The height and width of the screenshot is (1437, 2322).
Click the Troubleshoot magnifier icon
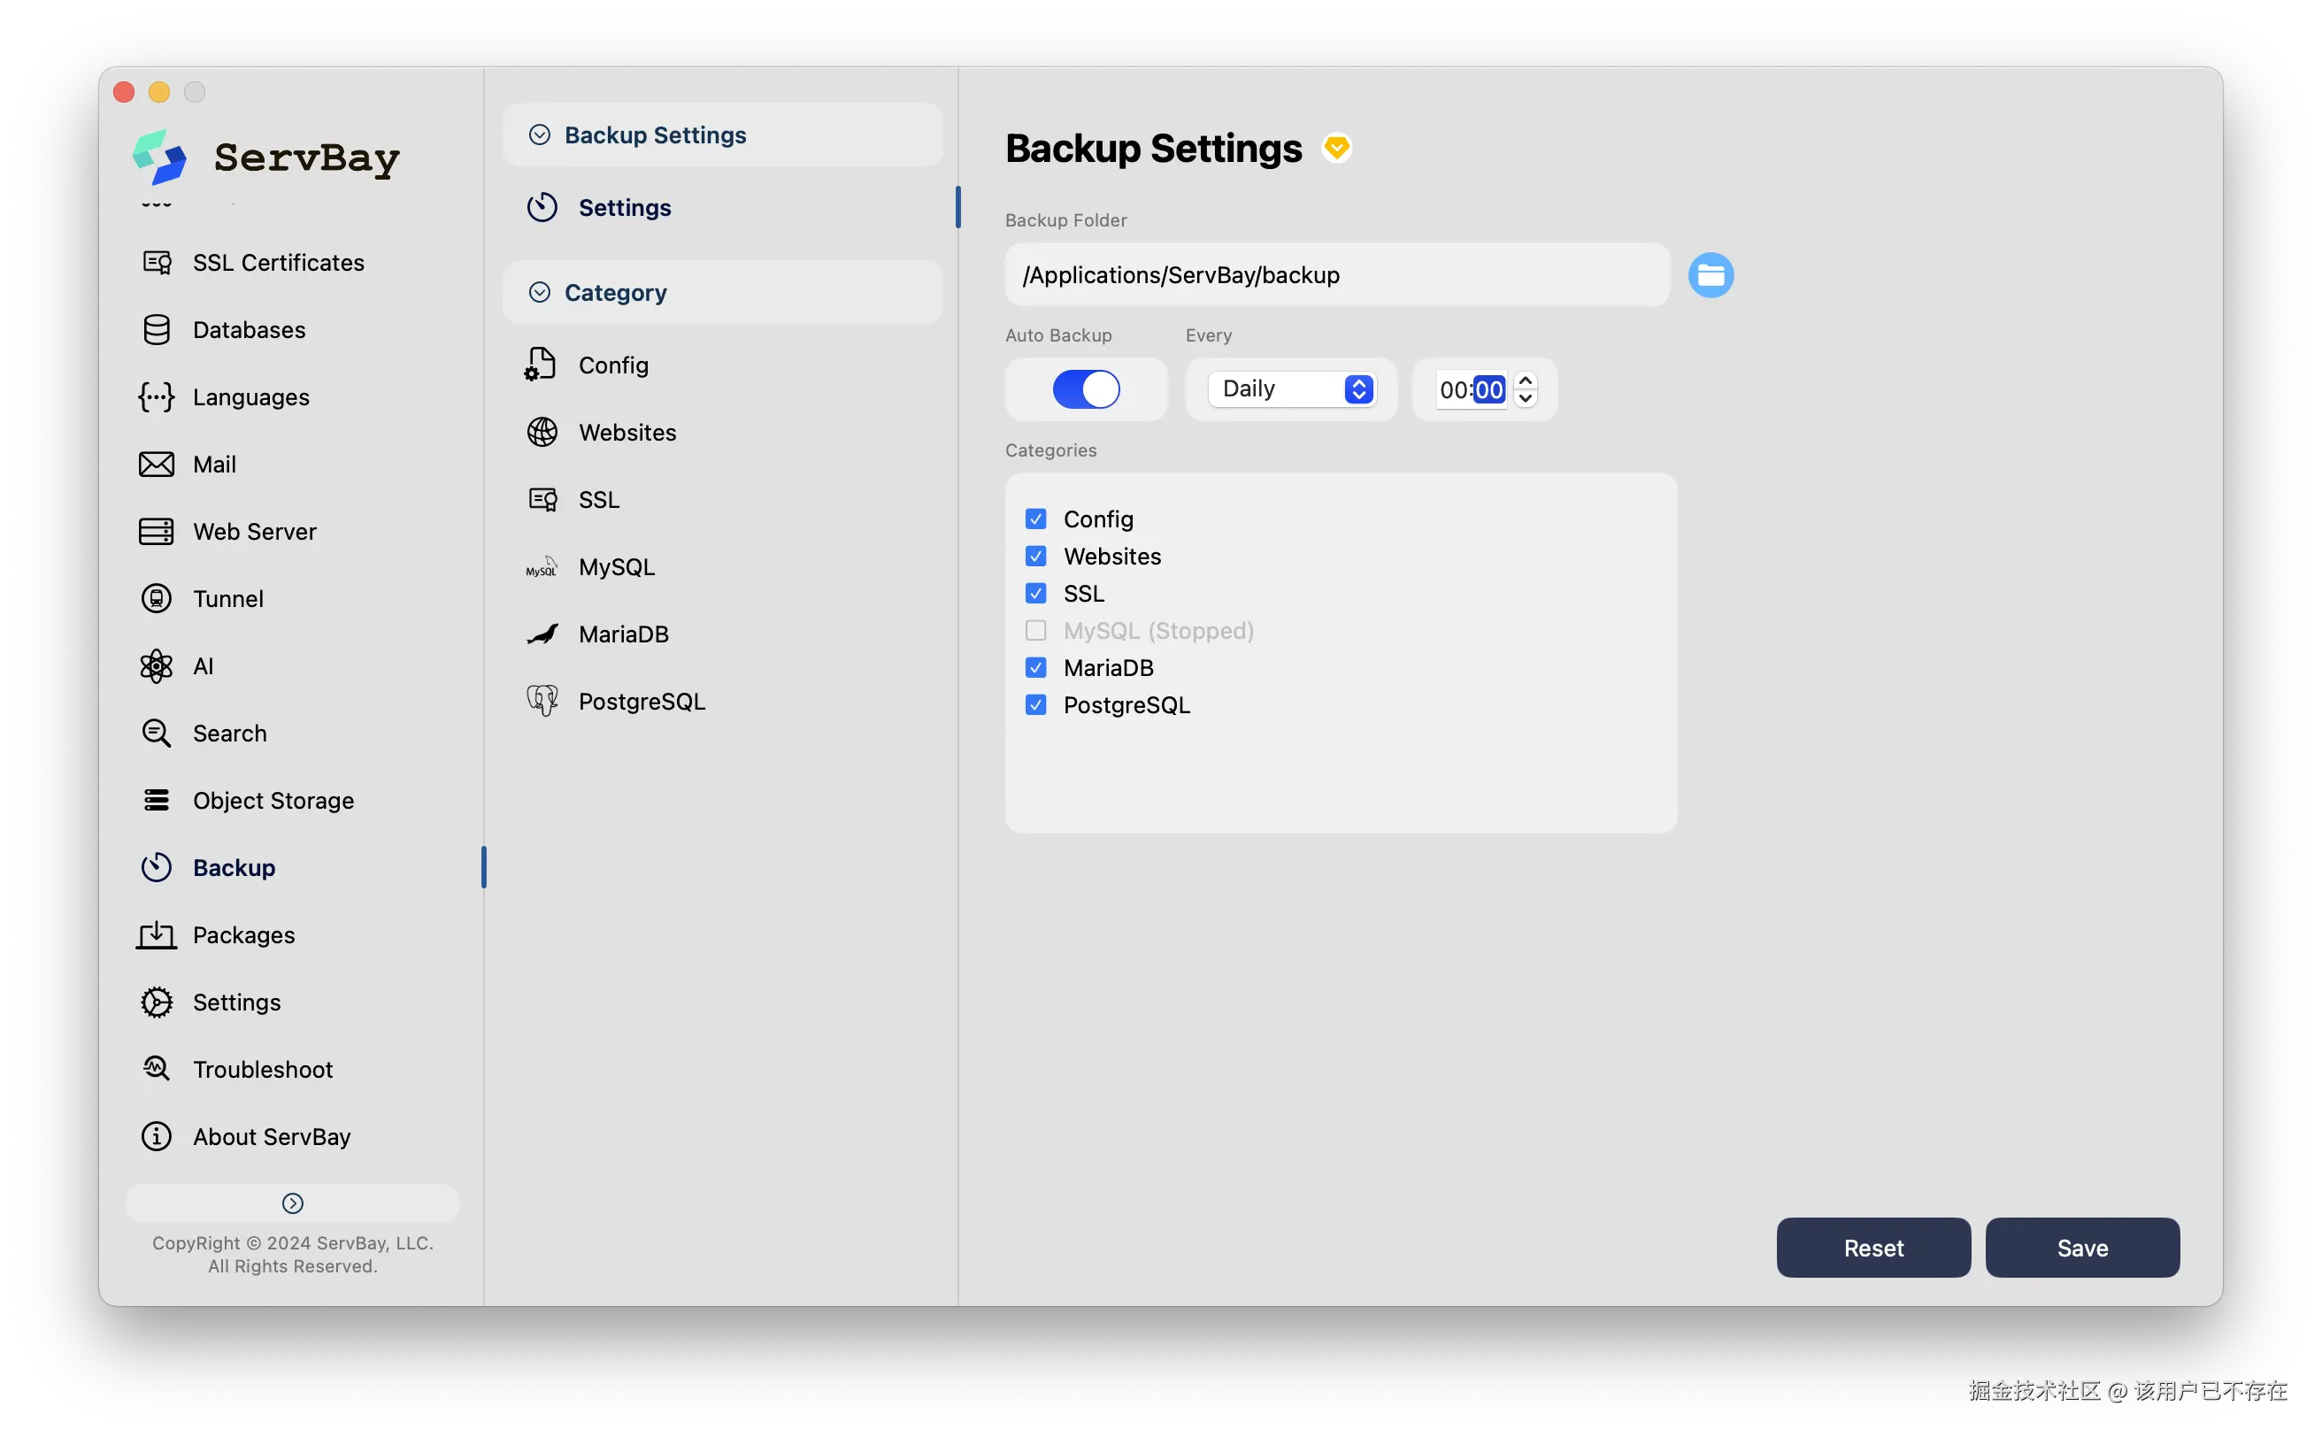(x=157, y=1069)
